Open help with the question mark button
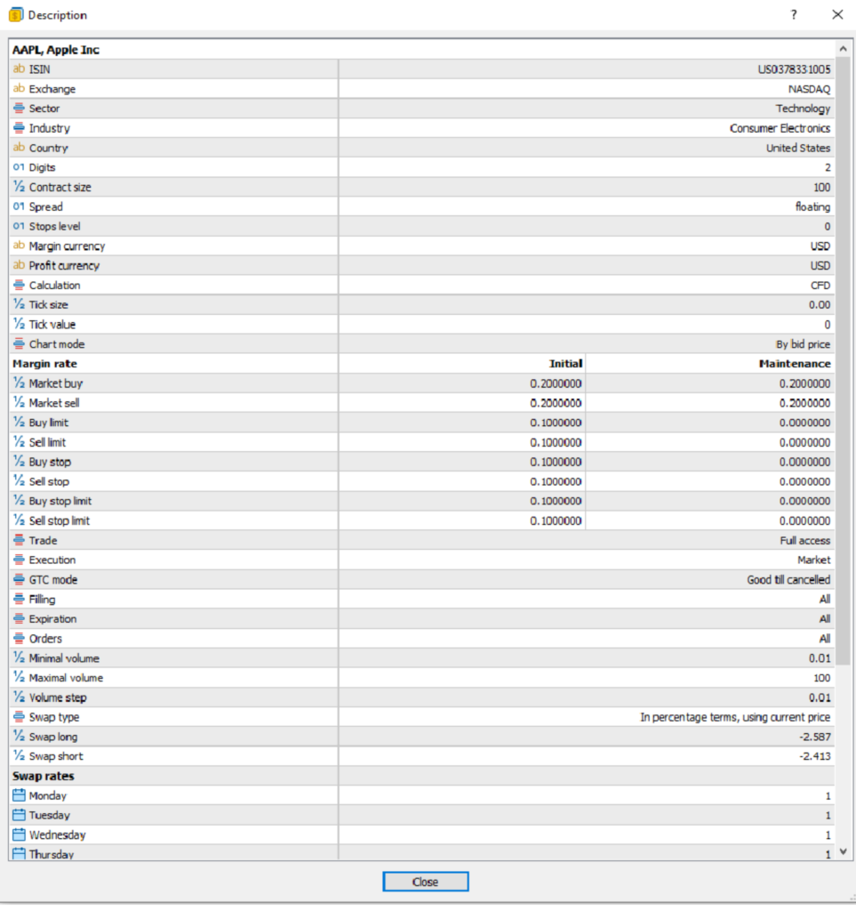This screenshot has height=911, width=856. [x=793, y=14]
